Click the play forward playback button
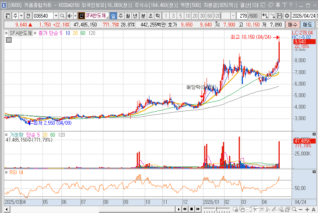This screenshot has height=213, width=318. [x=179, y=209]
